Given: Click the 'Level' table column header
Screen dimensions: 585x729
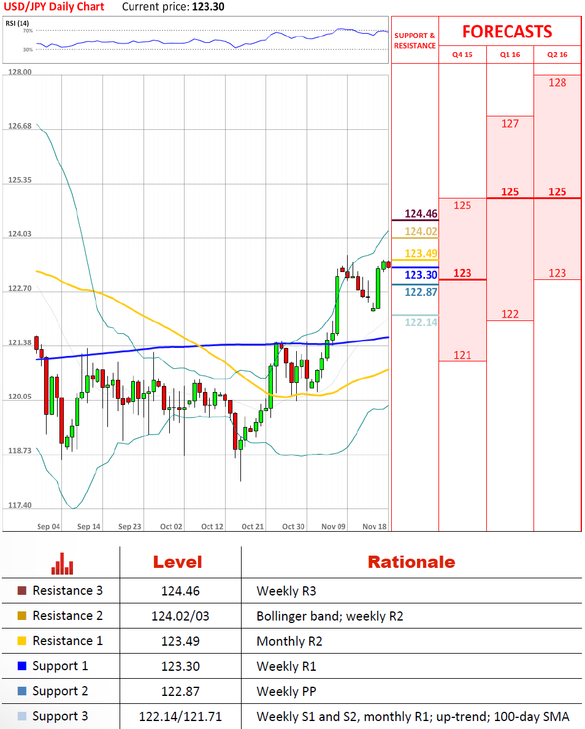Looking at the screenshot, I should 178,562.
